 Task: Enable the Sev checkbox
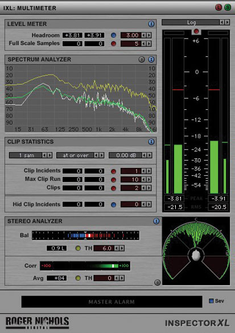[211, 301]
